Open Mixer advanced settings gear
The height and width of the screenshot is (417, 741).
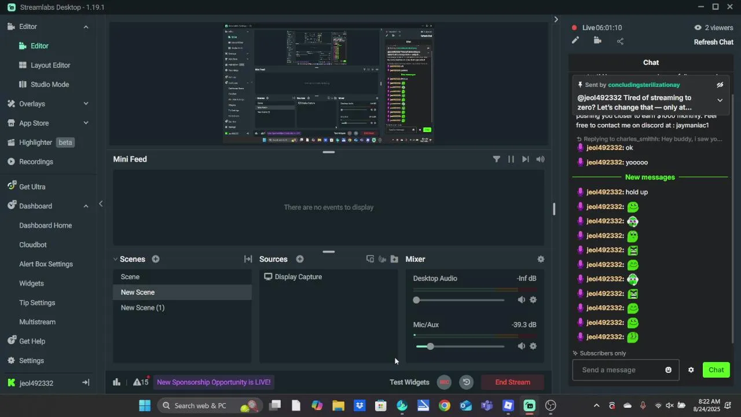541,259
